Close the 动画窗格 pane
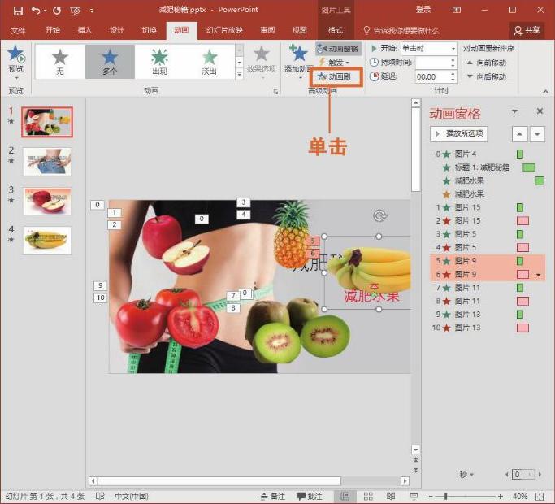The width and height of the screenshot is (555, 504). point(540,111)
